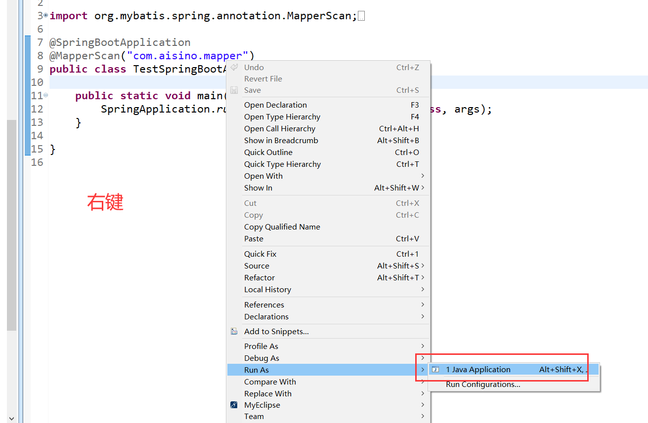The image size is (648, 423).
Task: Select Open Call Hierarchy
Action: [x=329, y=128]
